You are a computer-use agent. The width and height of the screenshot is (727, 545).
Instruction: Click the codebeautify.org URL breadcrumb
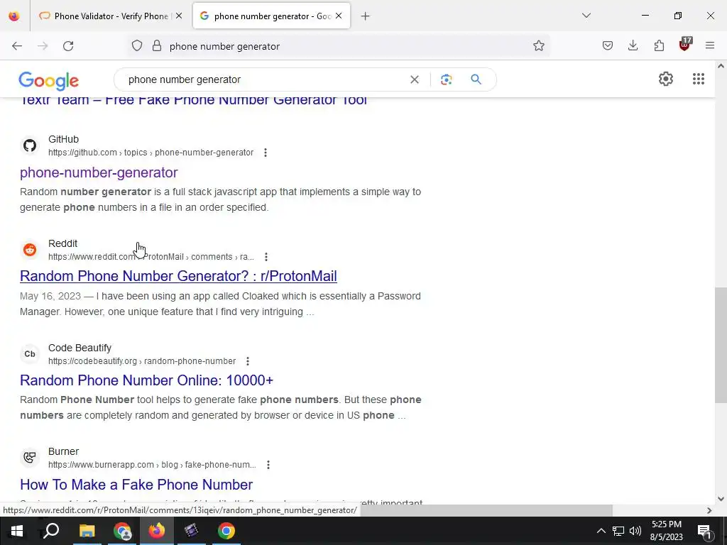[142, 361]
